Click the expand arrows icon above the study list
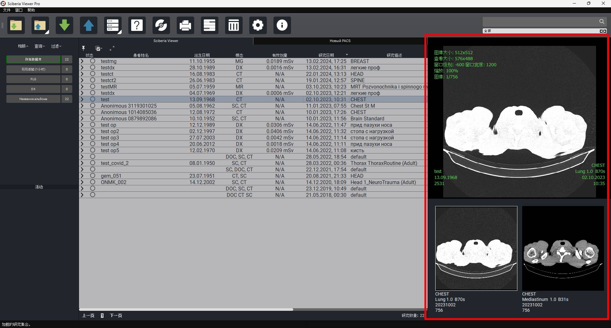This screenshot has width=611, height=328. [112, 48]
